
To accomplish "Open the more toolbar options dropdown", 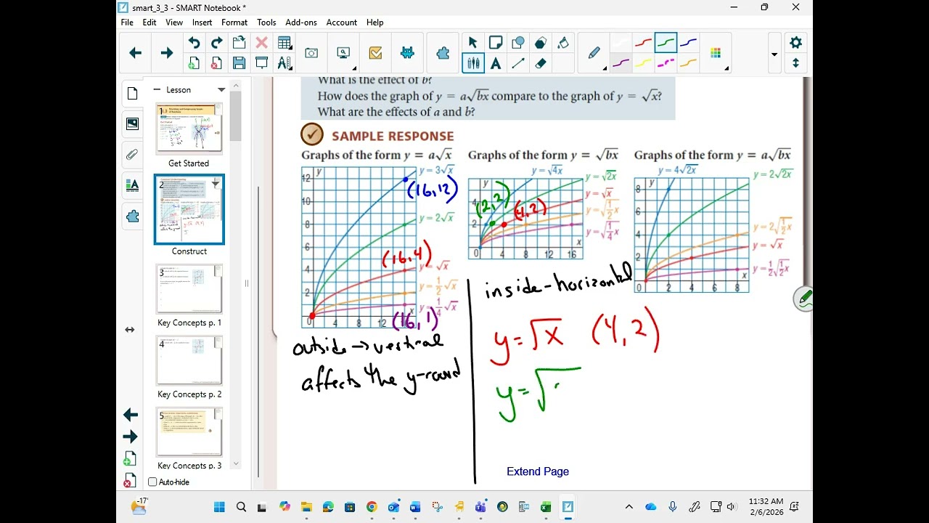I will tap(774, 54).
